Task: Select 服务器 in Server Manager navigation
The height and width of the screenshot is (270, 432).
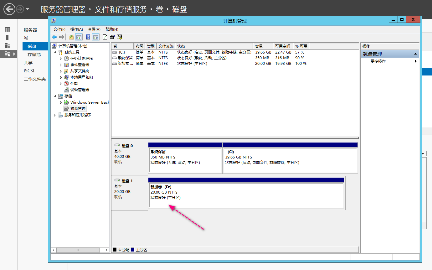Action: click(30, 30)
